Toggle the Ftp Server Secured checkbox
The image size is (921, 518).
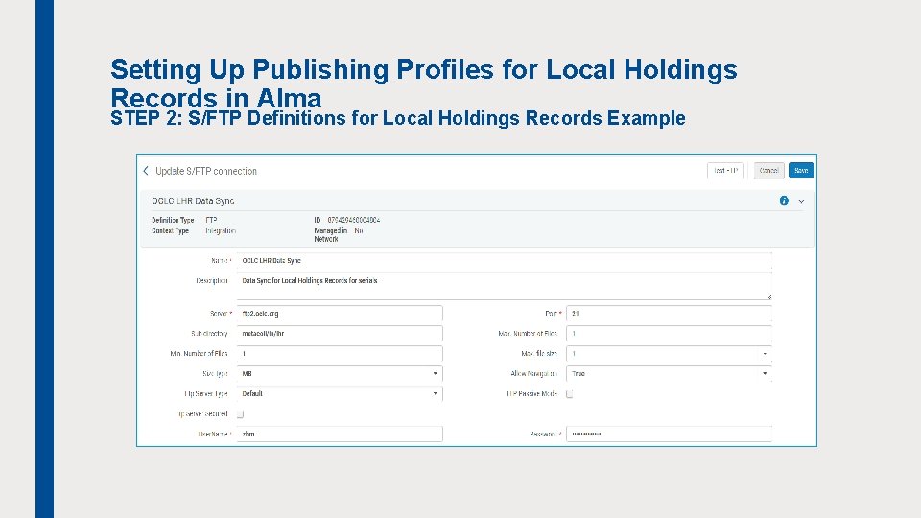[x=240, y=414]
